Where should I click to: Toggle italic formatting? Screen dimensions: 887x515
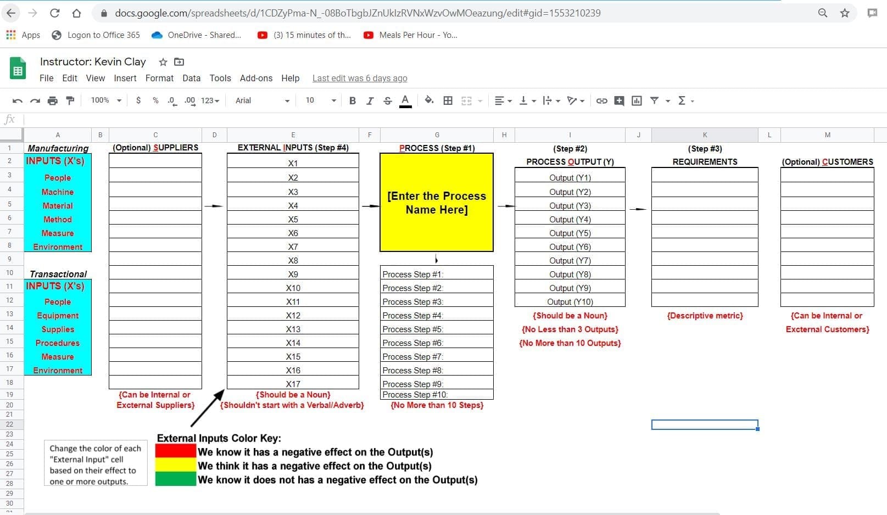(370, 100)
